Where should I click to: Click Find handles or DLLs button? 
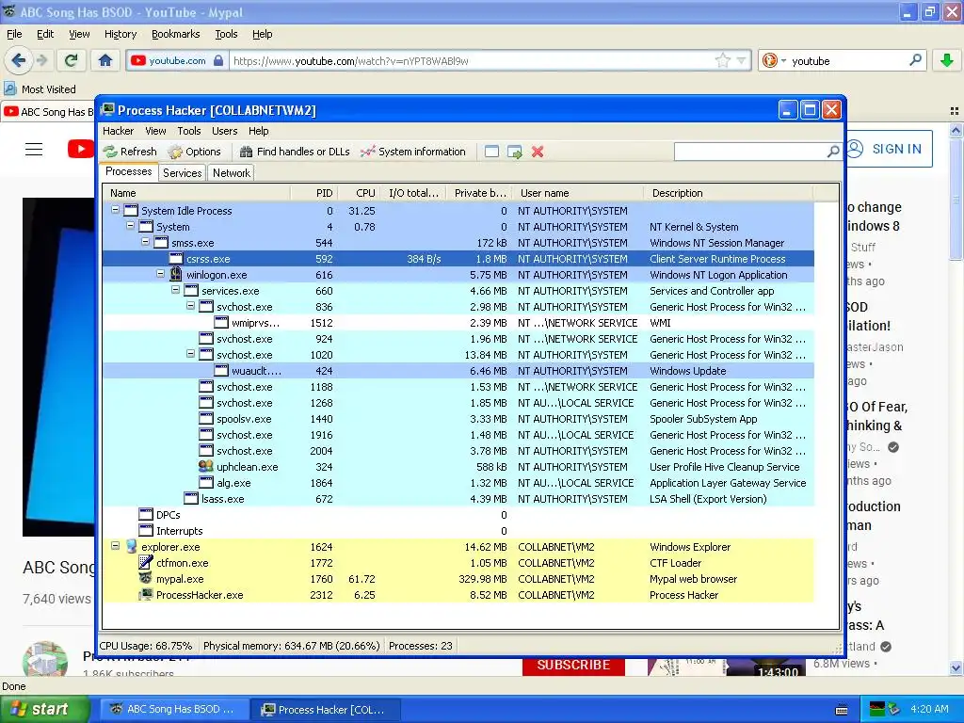click(x=295, y=152)
